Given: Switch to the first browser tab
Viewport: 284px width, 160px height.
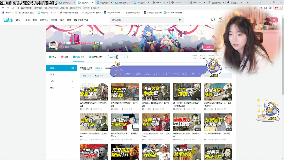Looking at the screenshot, I should pos(67,2).
